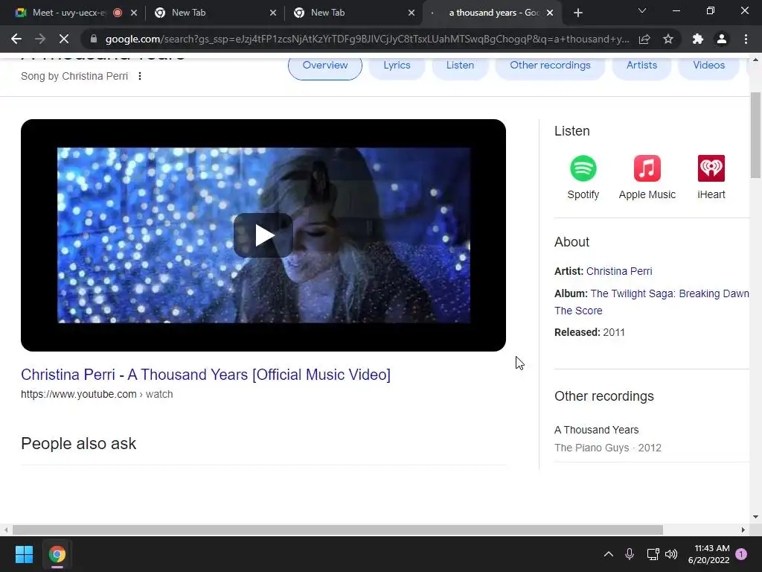This screenshot has width=762, height=572.
Task: Open the Extensions puzzle icon
Action: (698, 39)
